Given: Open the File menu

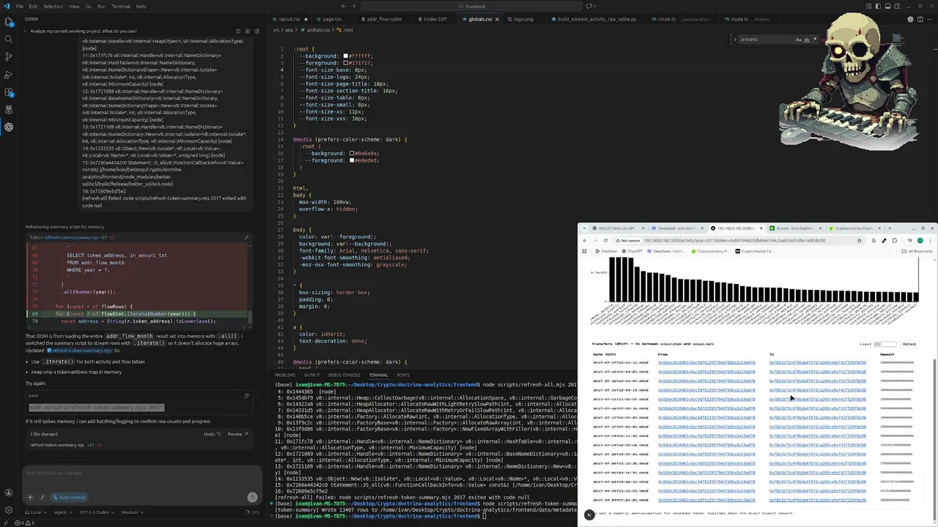Looking at the screenshot, I should pyautogui.click(x=19, y=6).
